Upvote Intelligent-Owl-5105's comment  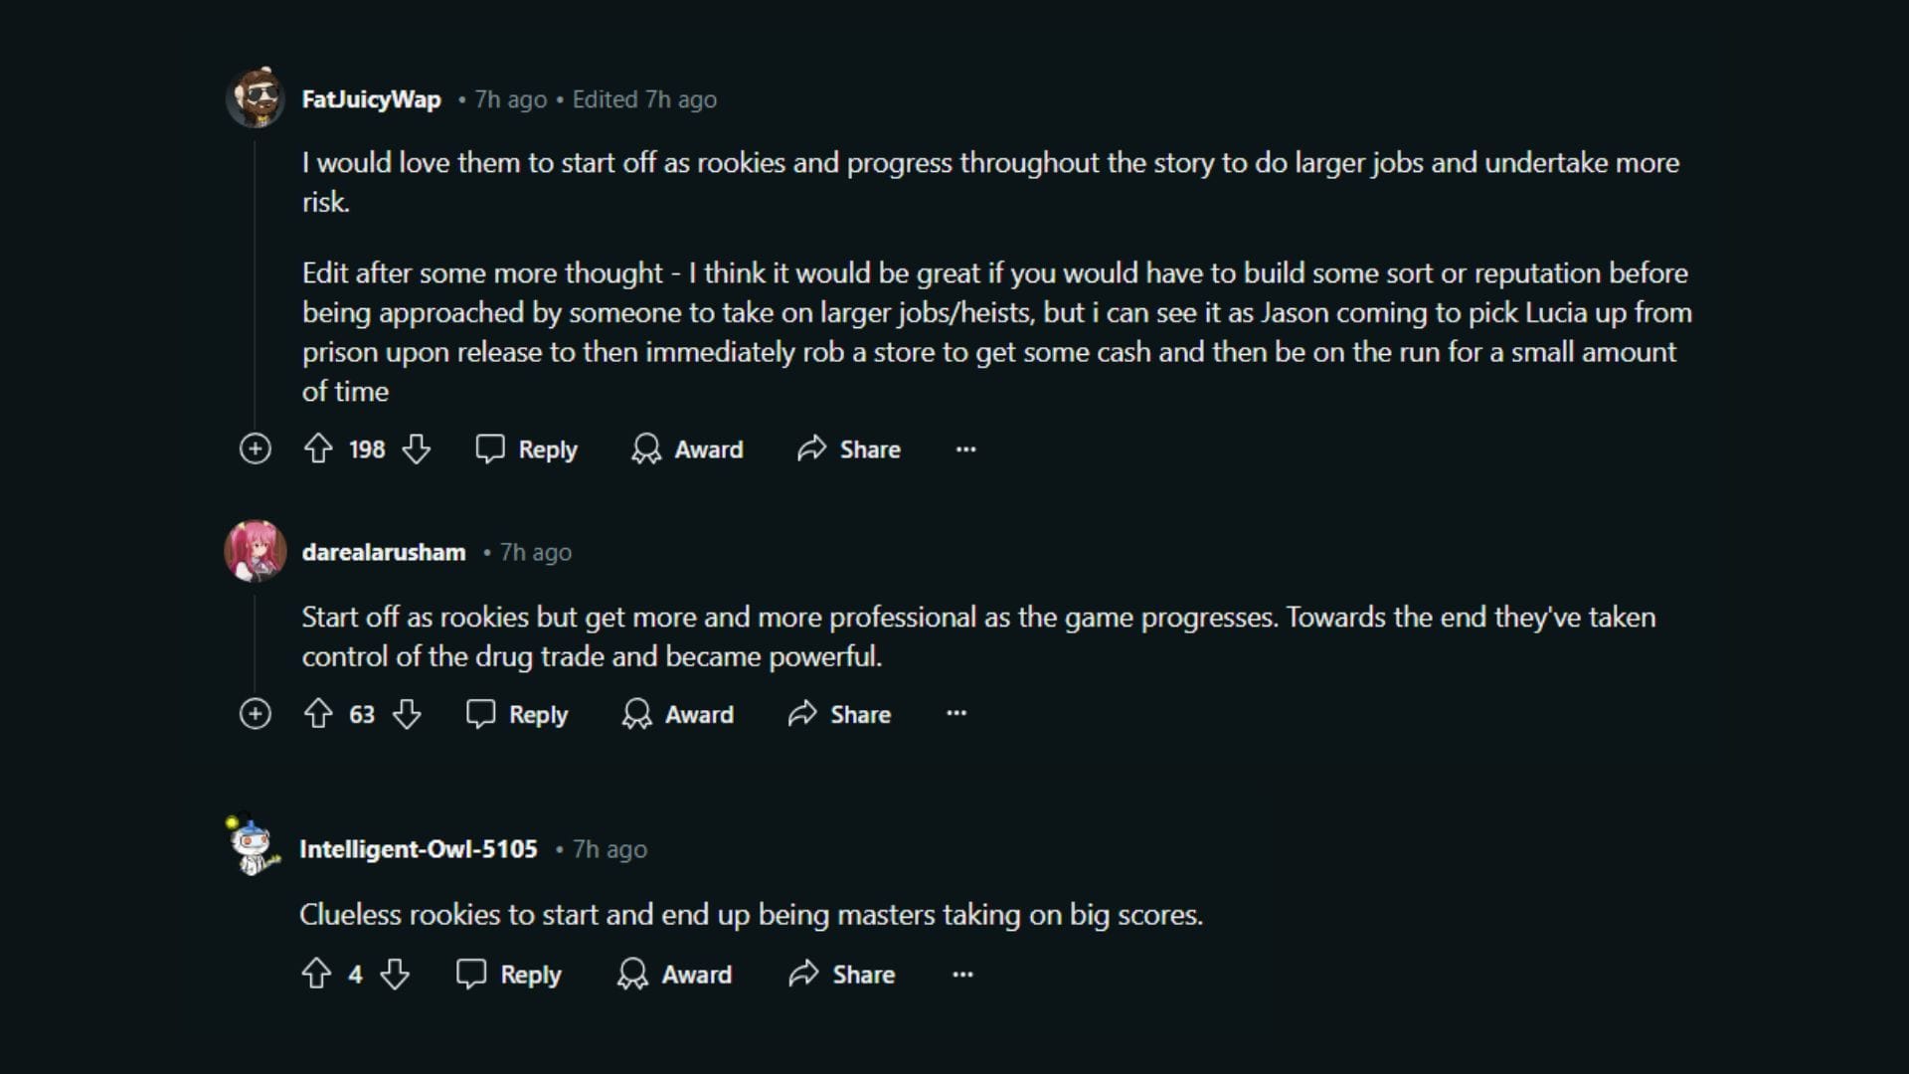(x=316, y=974)
